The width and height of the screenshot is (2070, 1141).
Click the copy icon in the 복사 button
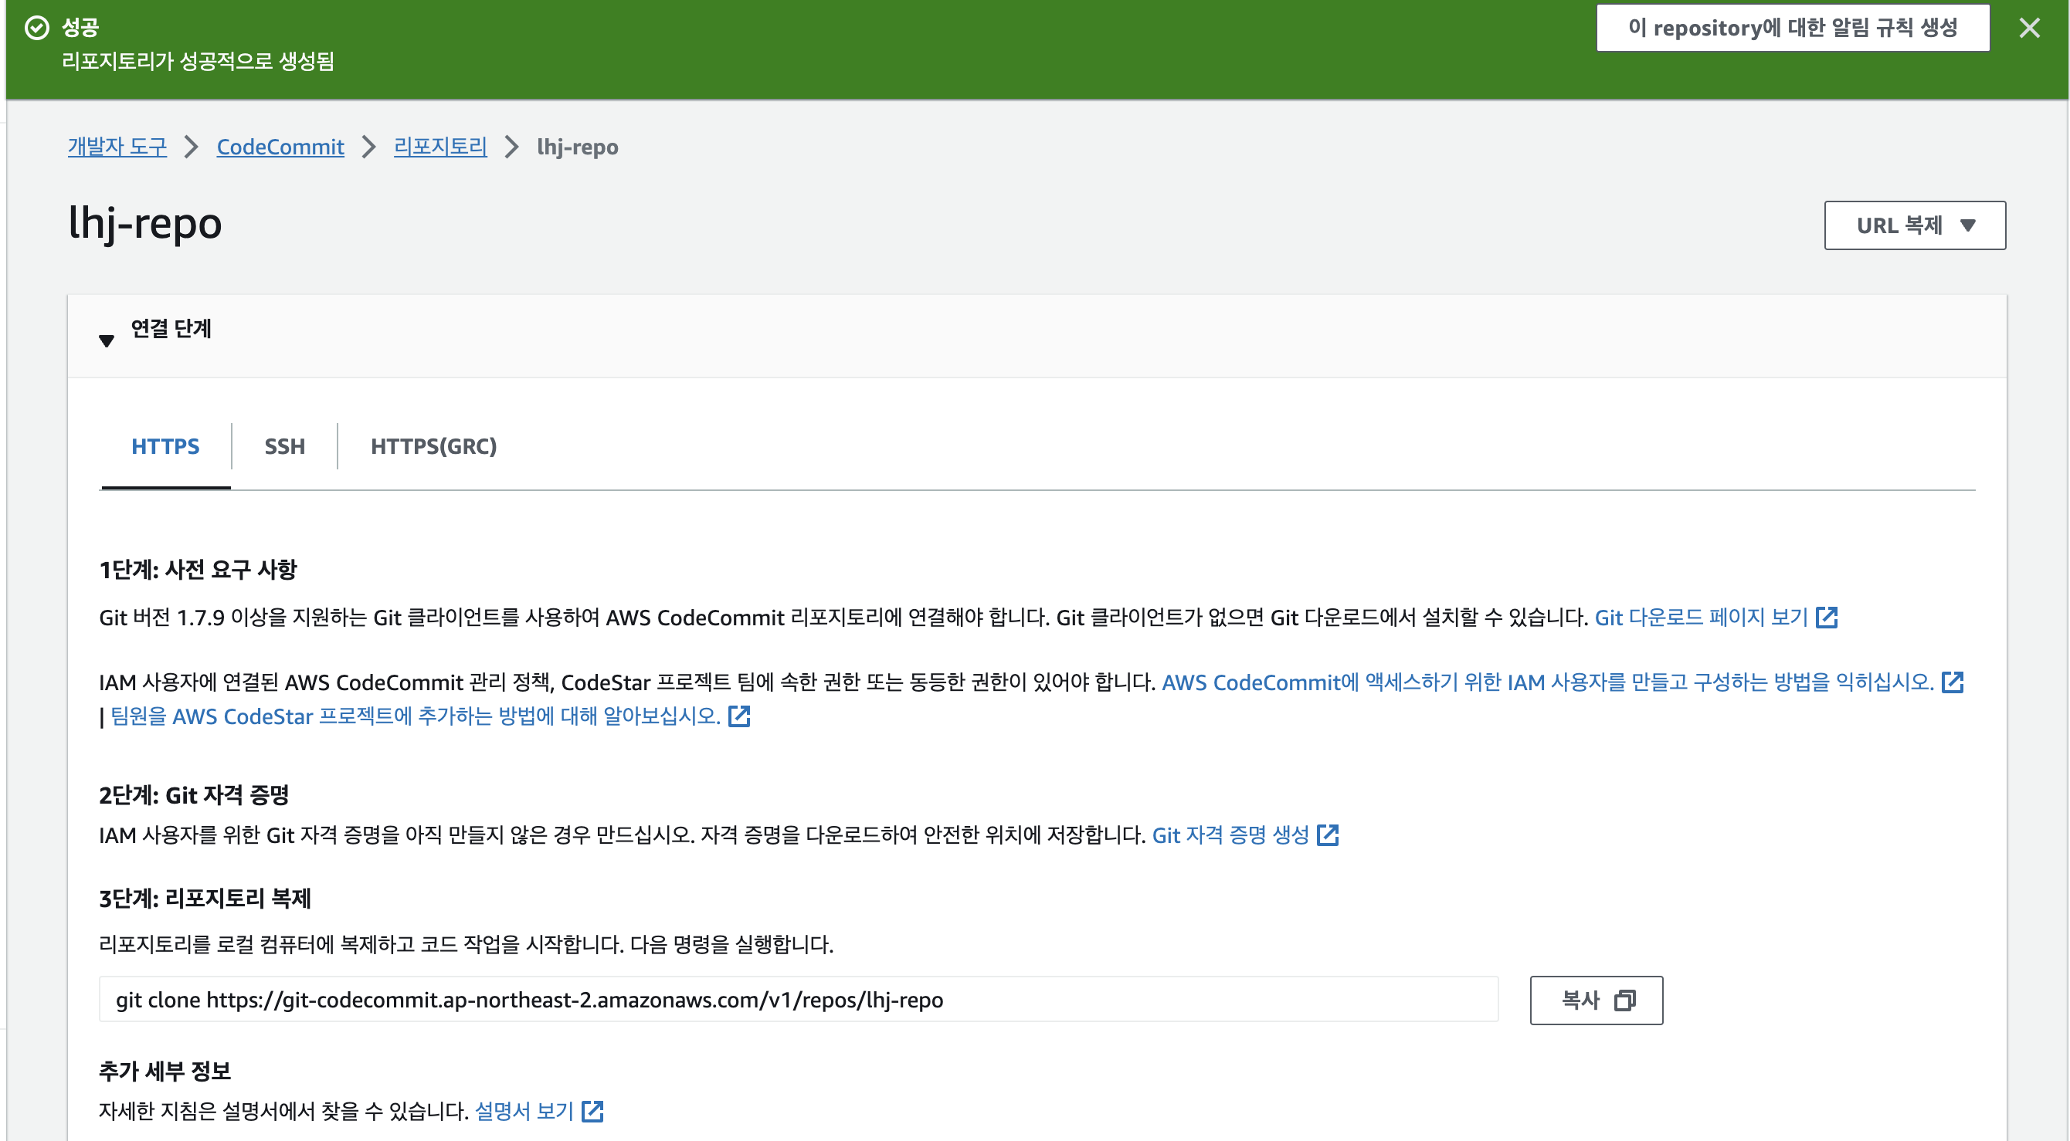[1624, 1000]
